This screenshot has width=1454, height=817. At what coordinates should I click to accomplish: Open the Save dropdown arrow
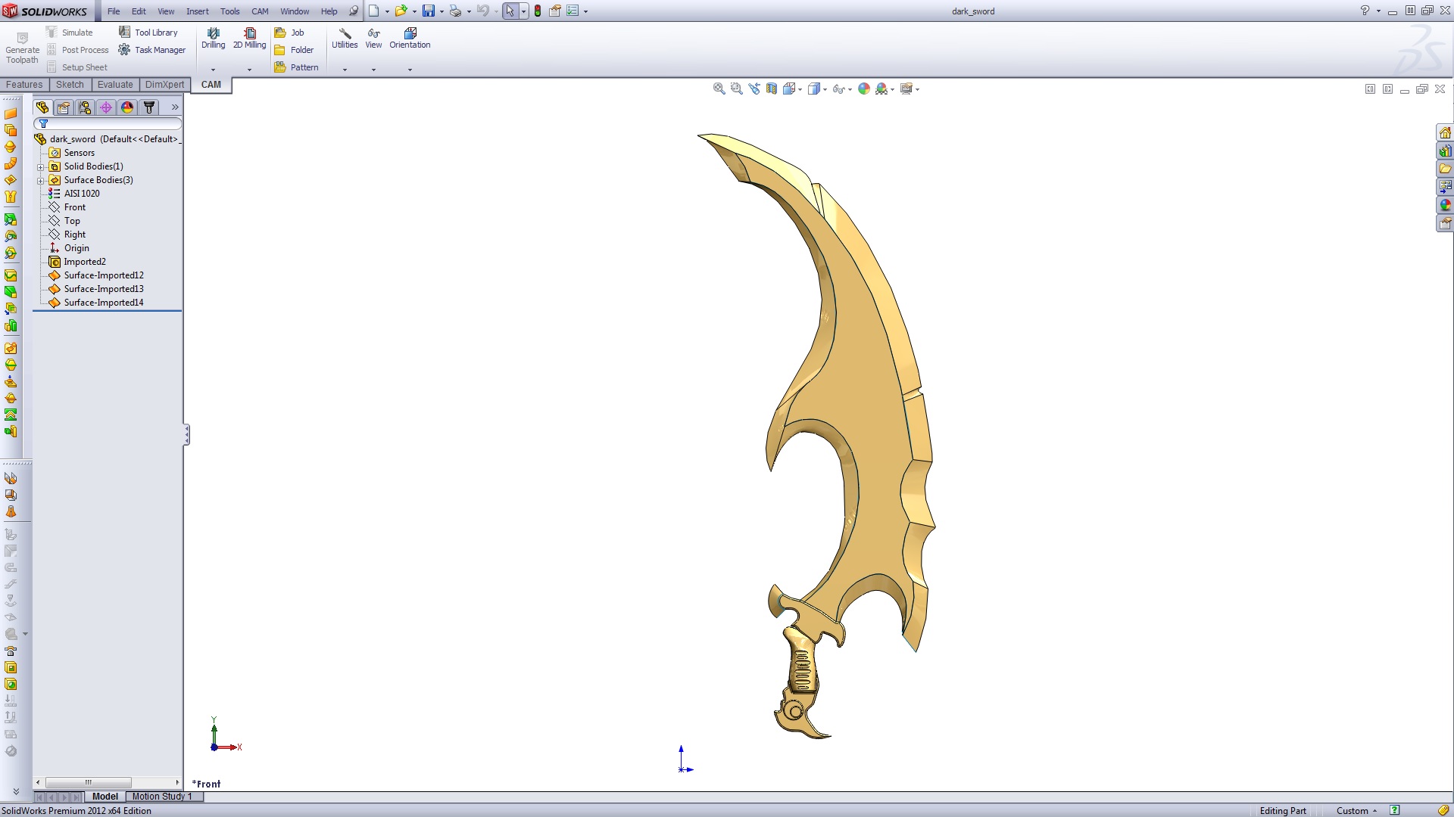coord(442,12)
